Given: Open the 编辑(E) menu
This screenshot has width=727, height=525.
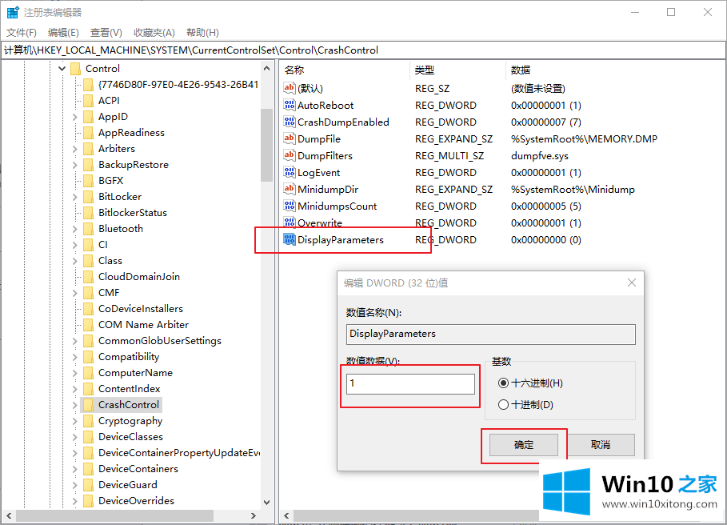Looking at the screenshot, I should 63,33.
